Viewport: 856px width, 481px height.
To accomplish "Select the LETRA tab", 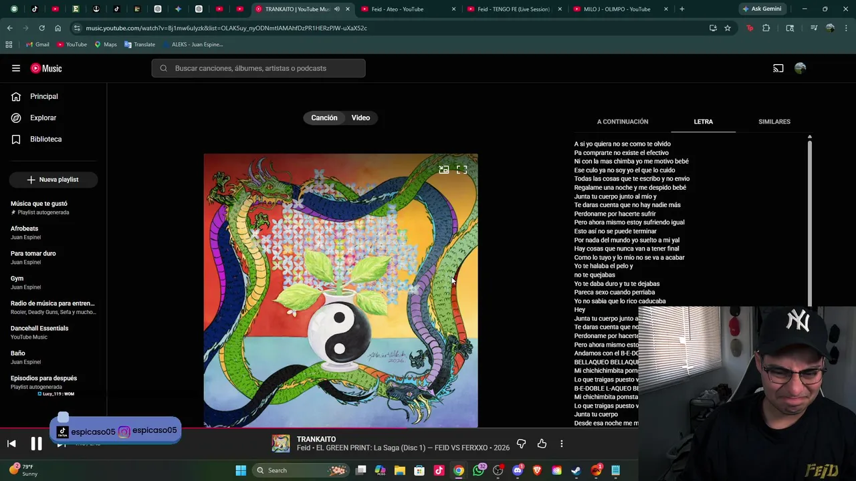I will [x=704, y=122].
